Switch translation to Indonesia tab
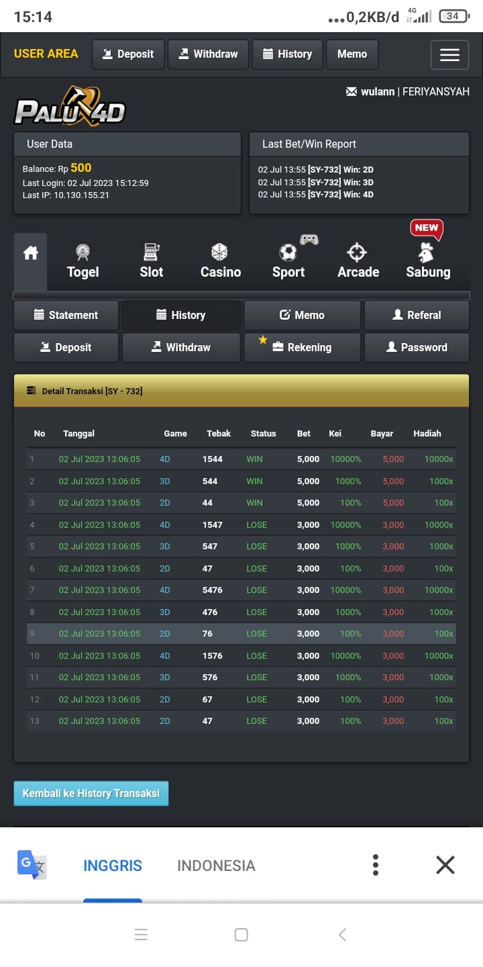The width and height of the screenshot is (483, 967). pyautogui.click(x=216, y=866)
